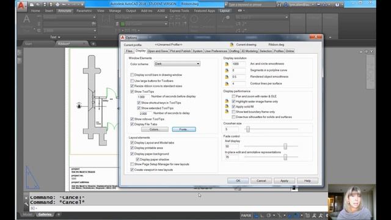
Task: Toggle Use large buttons for Toolbars
Action: 132,81
